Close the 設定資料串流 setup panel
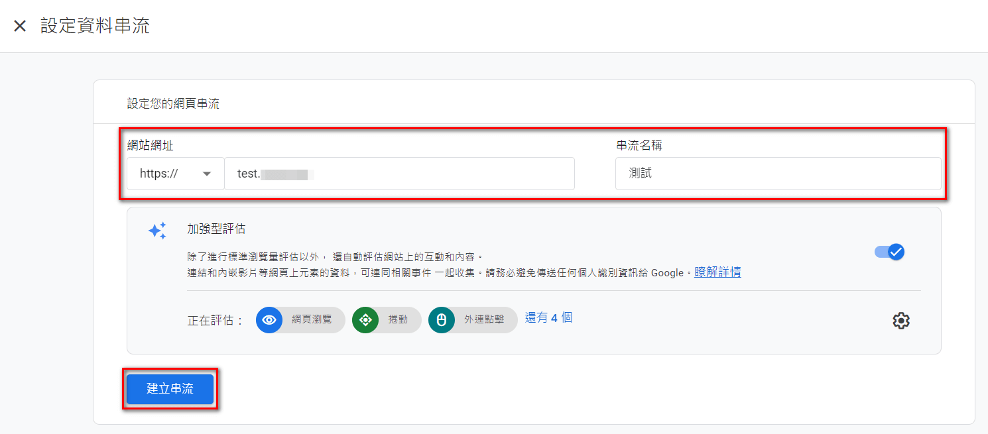988x434 pixels. coord(20,26)
